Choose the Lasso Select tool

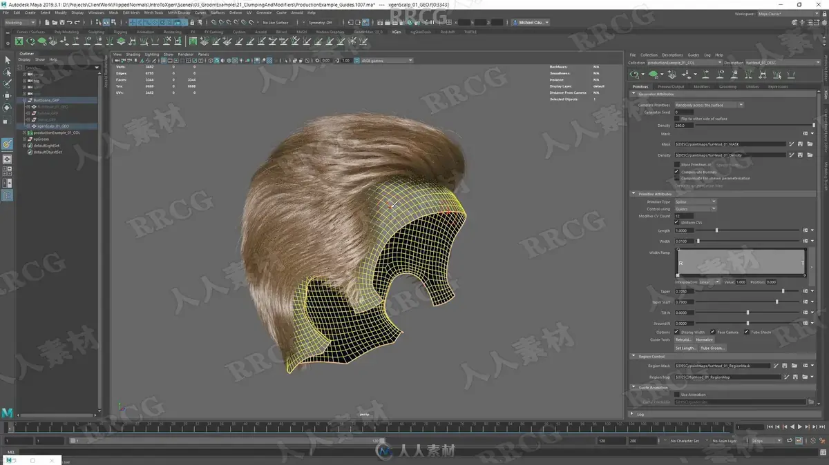point(8,72)
